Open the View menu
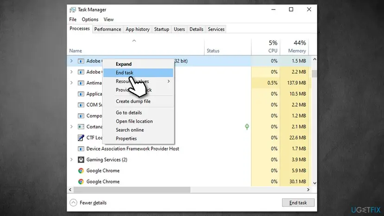This screenshot has width=384, height=216. point(109,19)
